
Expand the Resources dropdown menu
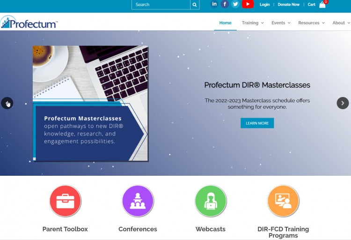311,23
